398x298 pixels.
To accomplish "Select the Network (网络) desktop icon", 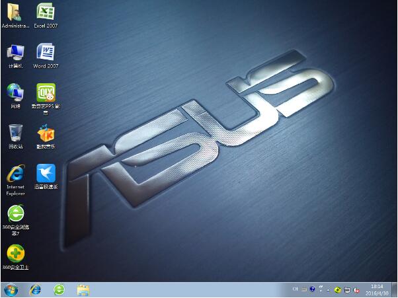I will [x=15, y=96].
